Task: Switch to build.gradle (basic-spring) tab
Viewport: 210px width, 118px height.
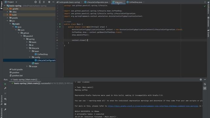Action: click(69, 2)
